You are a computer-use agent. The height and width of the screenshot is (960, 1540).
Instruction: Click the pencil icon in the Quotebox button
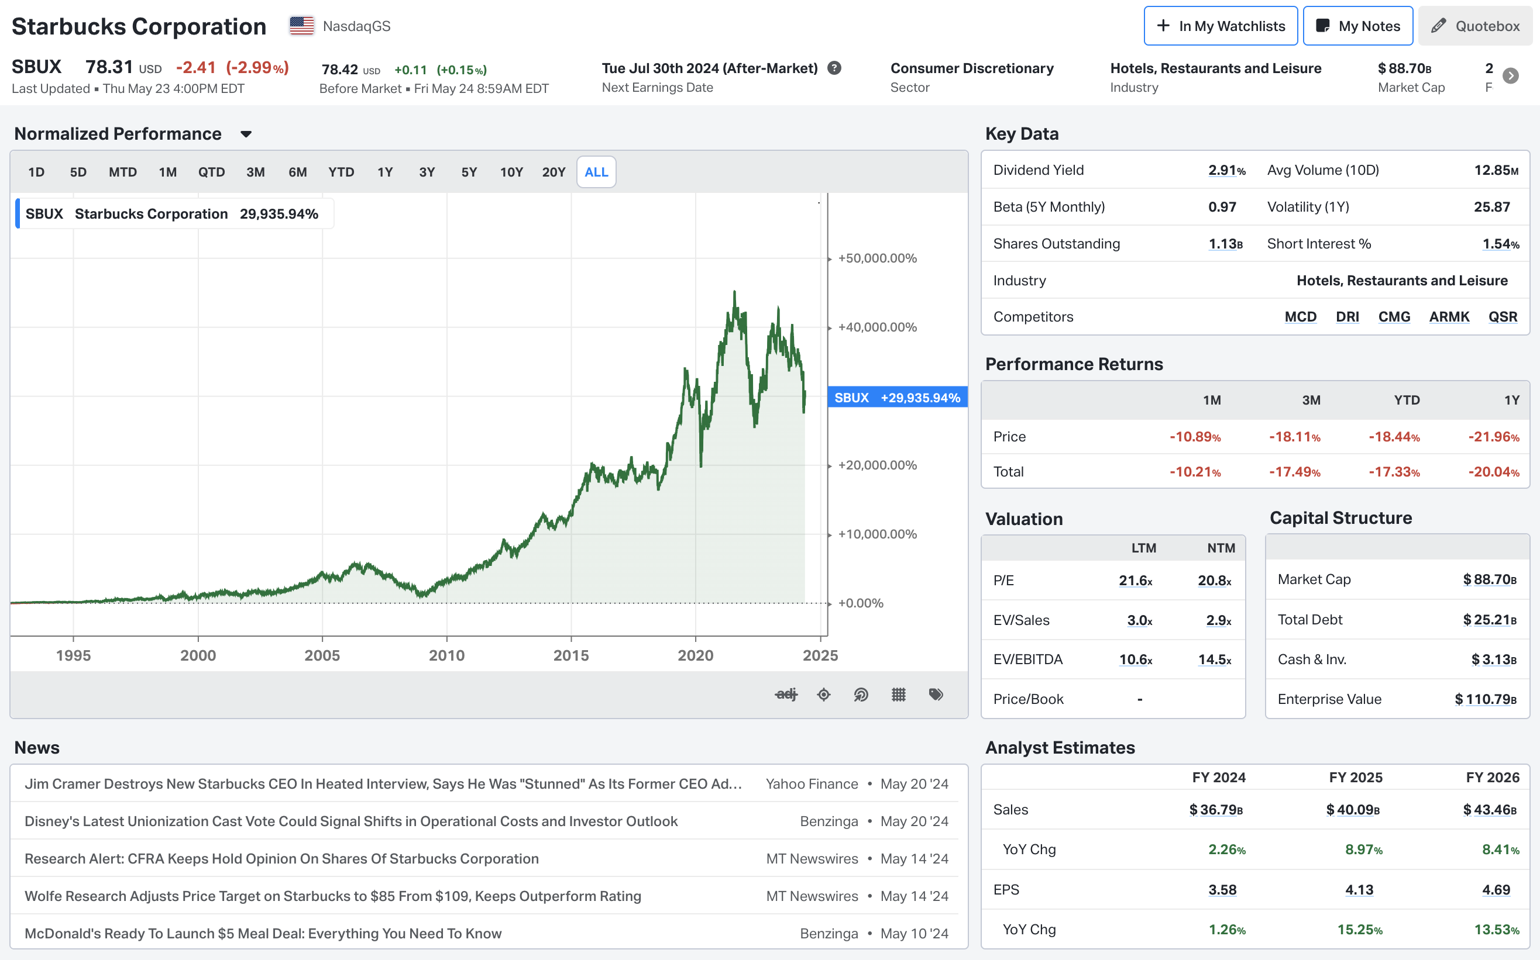1438,26
